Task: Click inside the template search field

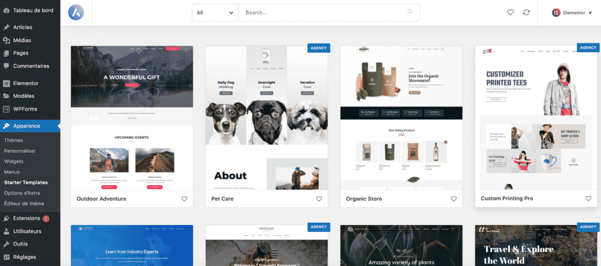Action: [323, 12]
